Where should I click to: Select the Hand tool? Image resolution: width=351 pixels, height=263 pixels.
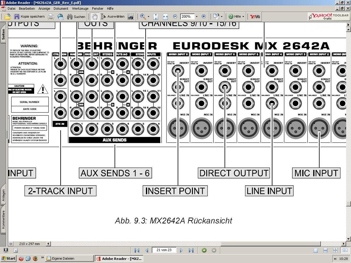click(95, 17)
